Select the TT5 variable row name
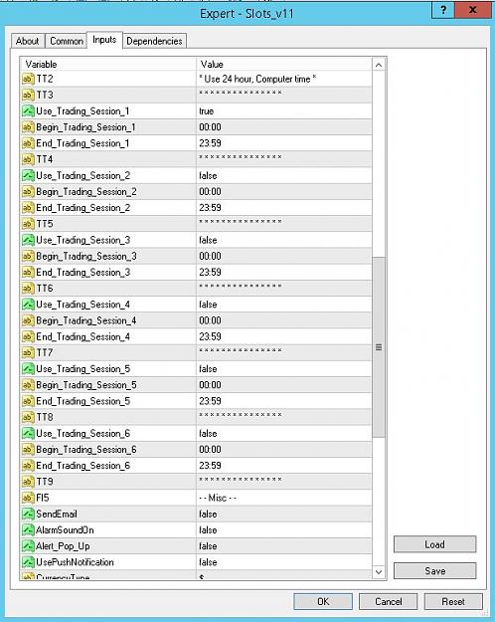Image resolution: width=495 pixels, height=622 pixels. [45, 224]
